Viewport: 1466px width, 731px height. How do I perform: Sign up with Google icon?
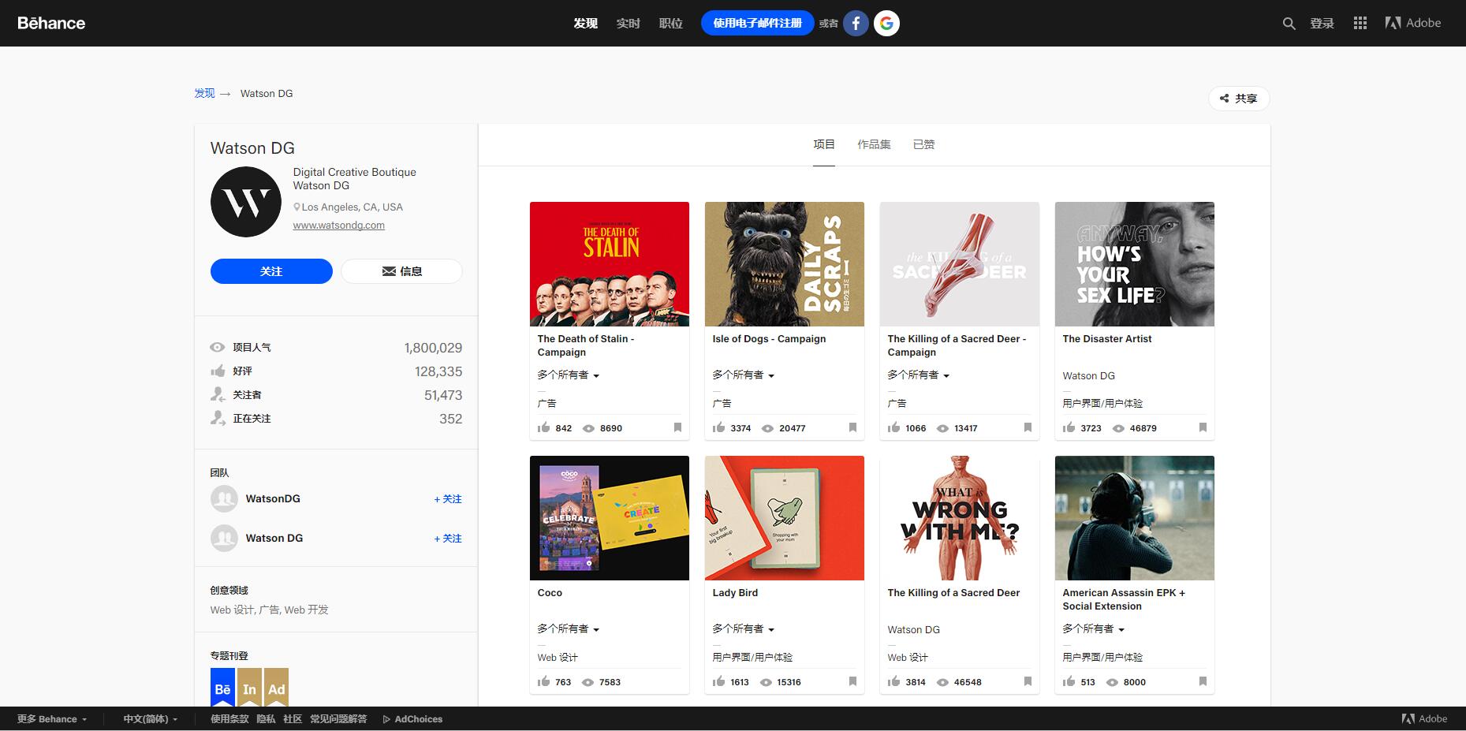coord(886,24)
